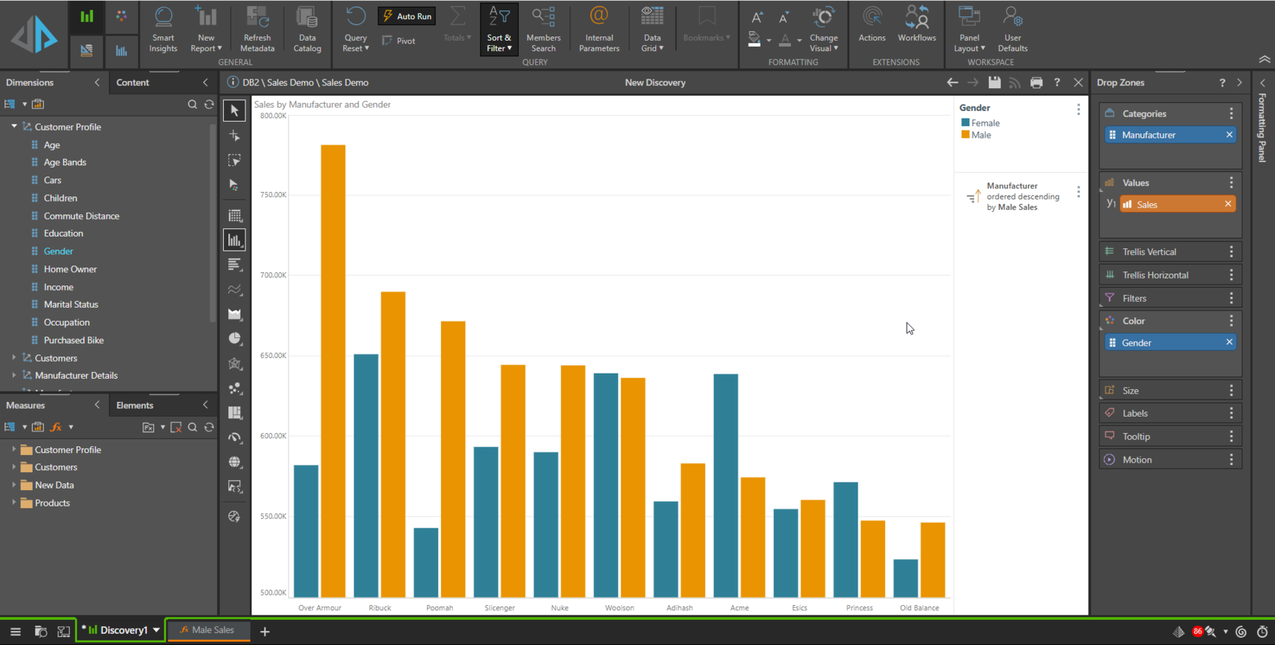Click the orange Over Armour Male bar

click(333, 371)
